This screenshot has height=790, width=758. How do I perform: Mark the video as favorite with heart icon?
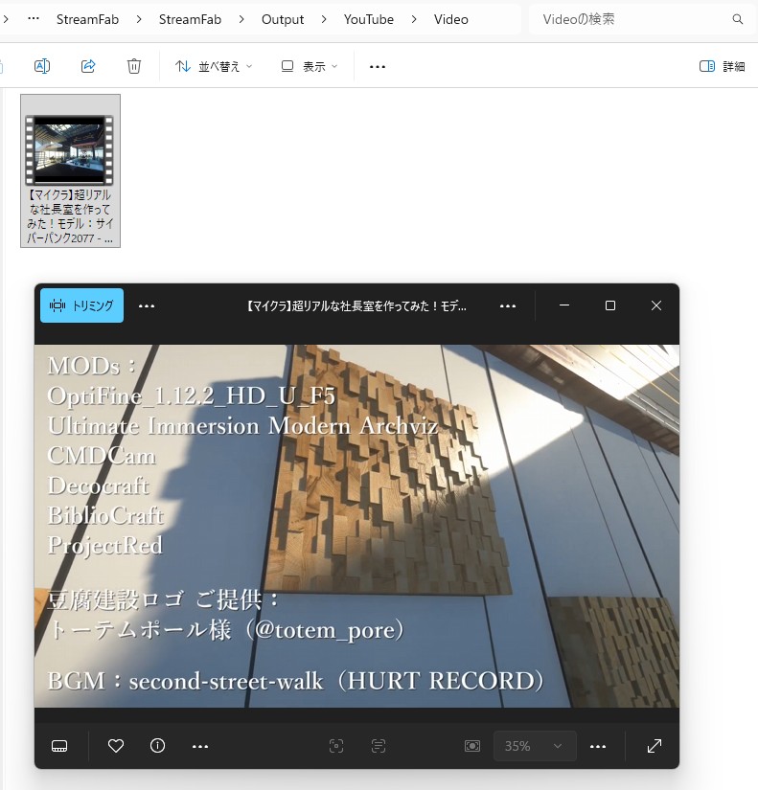[x=116, y=746]
